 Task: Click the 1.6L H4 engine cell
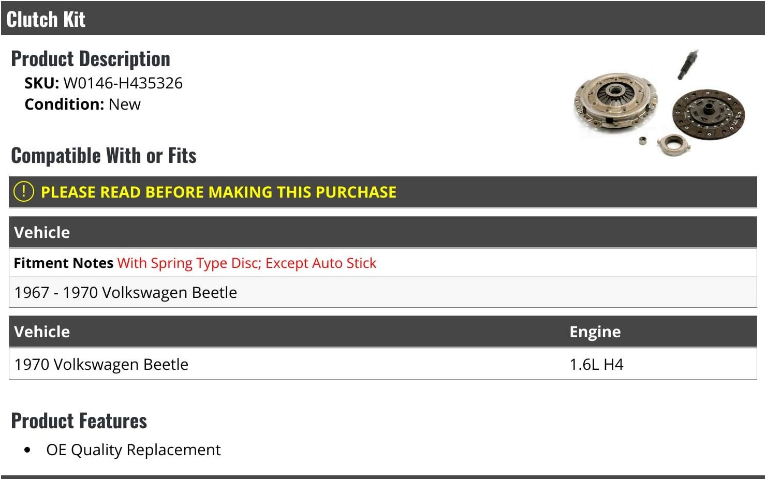(596, 364)
